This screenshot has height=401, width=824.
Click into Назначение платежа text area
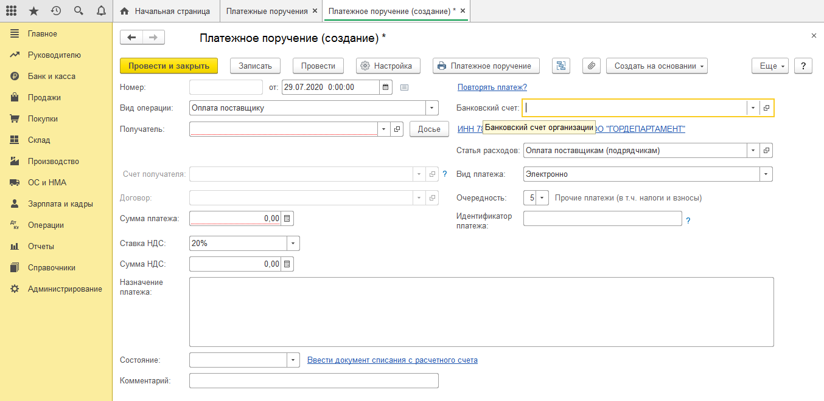(481, 312)
